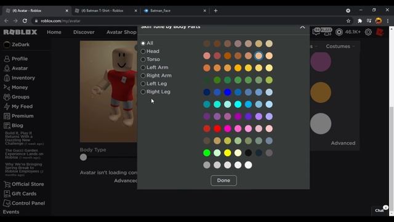Click the ZeDark username link
The height and width of the screenshot is (222, 394).
pyautogui.click(x=20, y=44)
